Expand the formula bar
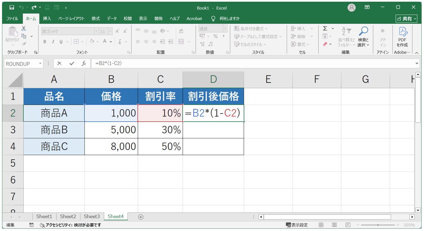 pyautogui.click(x=417, y=64)
